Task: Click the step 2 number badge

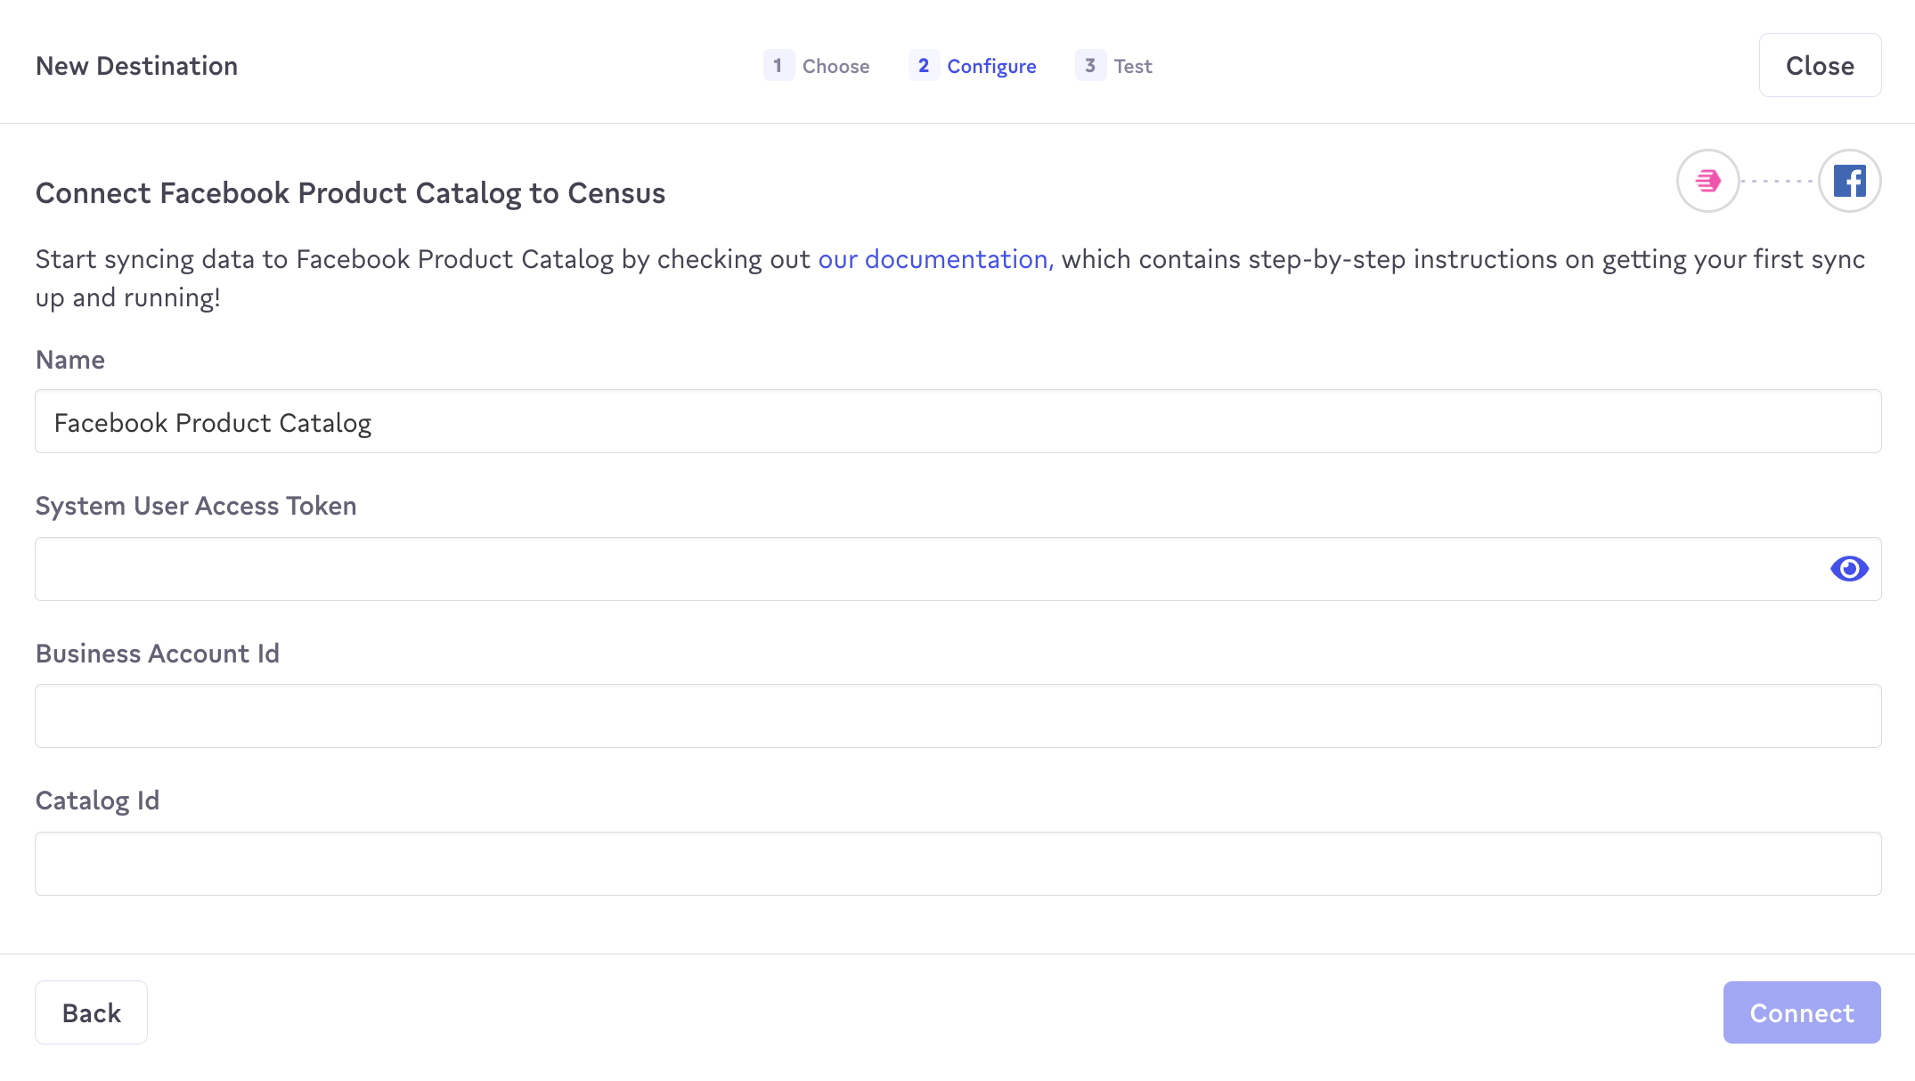Action: (924, 66)
